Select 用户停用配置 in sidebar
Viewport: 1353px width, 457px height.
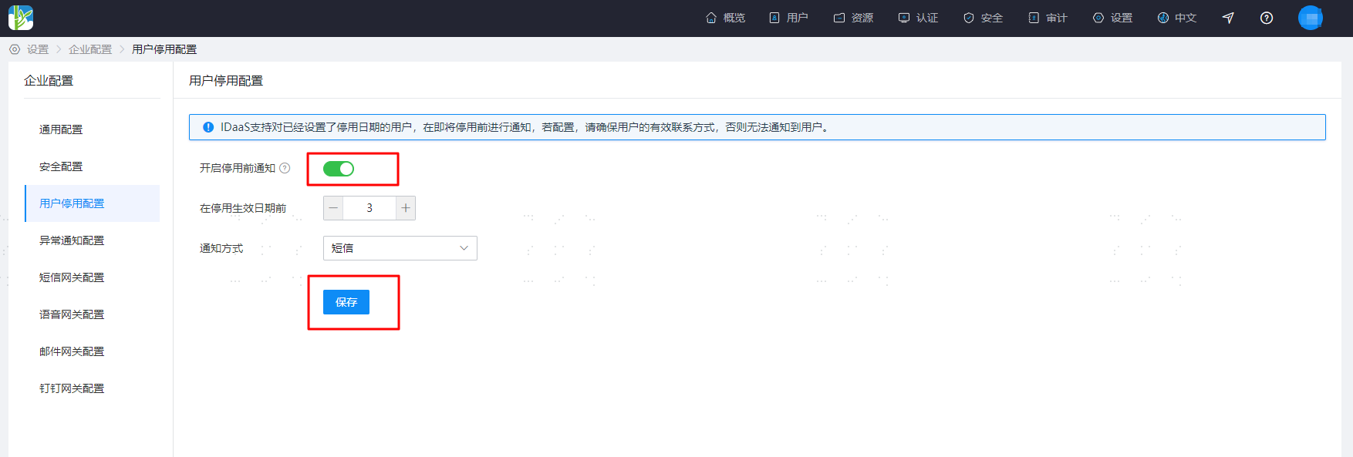pos(92,203)
